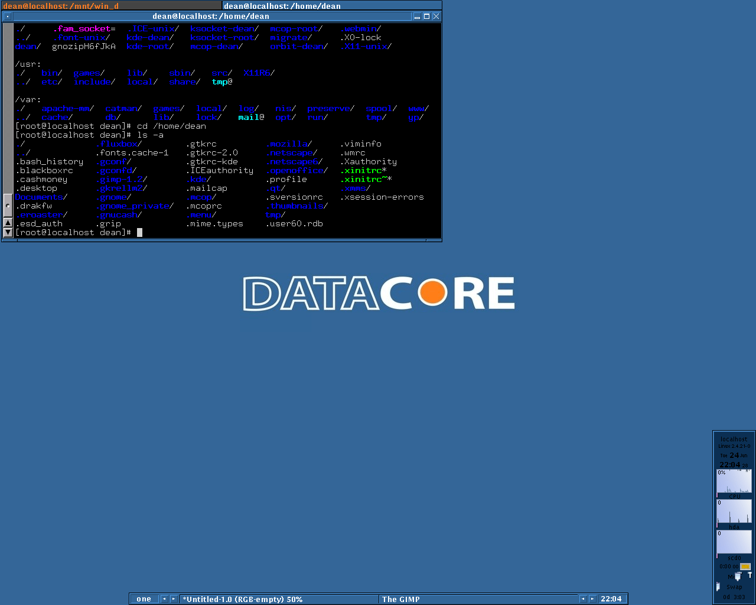Click the terminal scrollbar down arrow

8,232
